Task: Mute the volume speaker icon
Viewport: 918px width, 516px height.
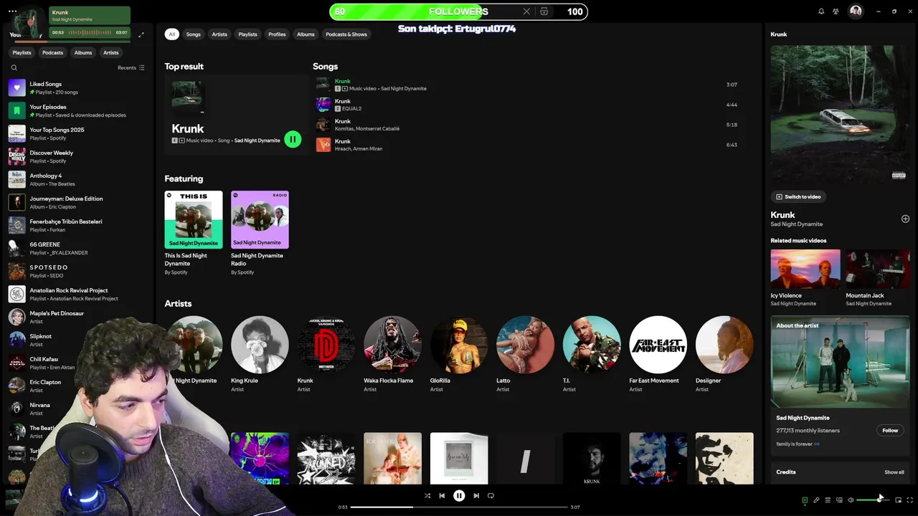Action: (x=851, y=500)
